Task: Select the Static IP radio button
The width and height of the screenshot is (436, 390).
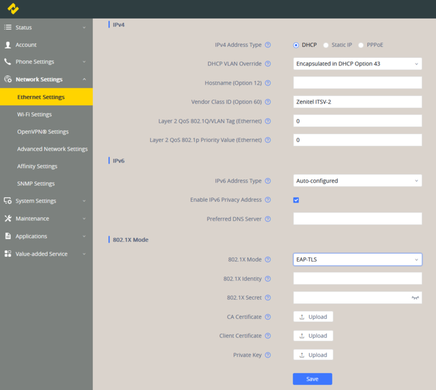Action: click(x=326, y=45)
